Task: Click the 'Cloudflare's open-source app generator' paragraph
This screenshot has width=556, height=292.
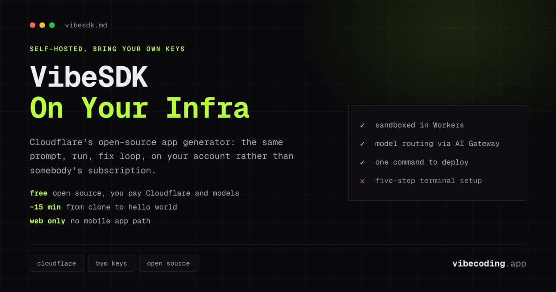Action: pyautogui.click(x=162, y=156)
